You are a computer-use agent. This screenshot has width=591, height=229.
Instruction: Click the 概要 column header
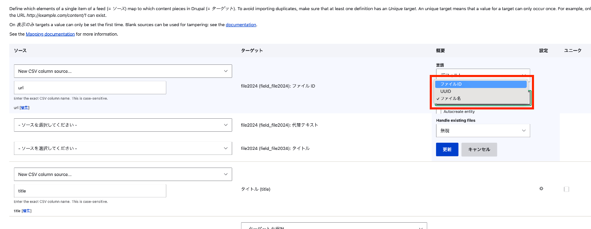[x=440, y=51]
